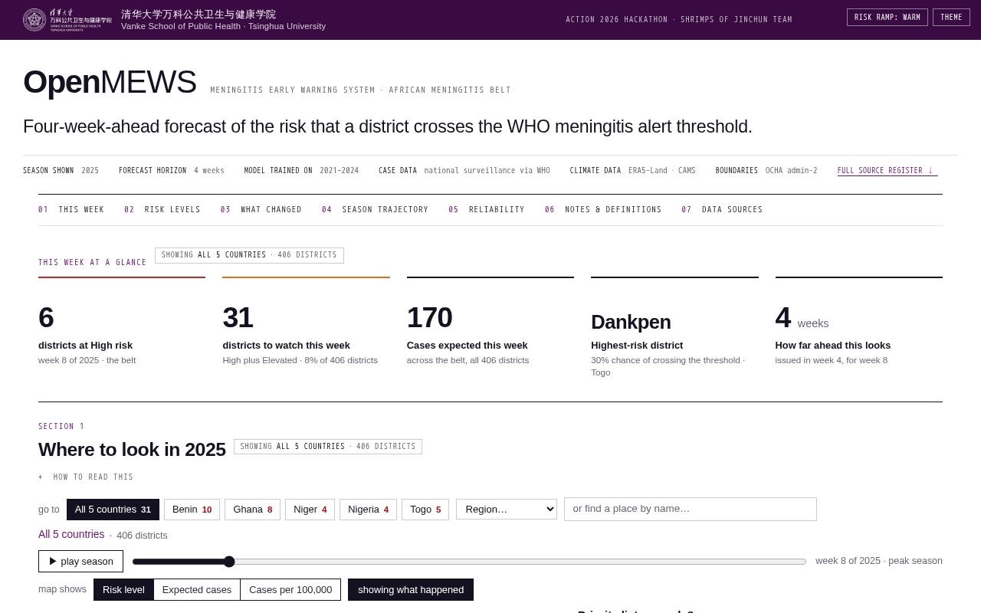Toggle the showing what happened button
The image size is (981, 613).
click(411, 589)
